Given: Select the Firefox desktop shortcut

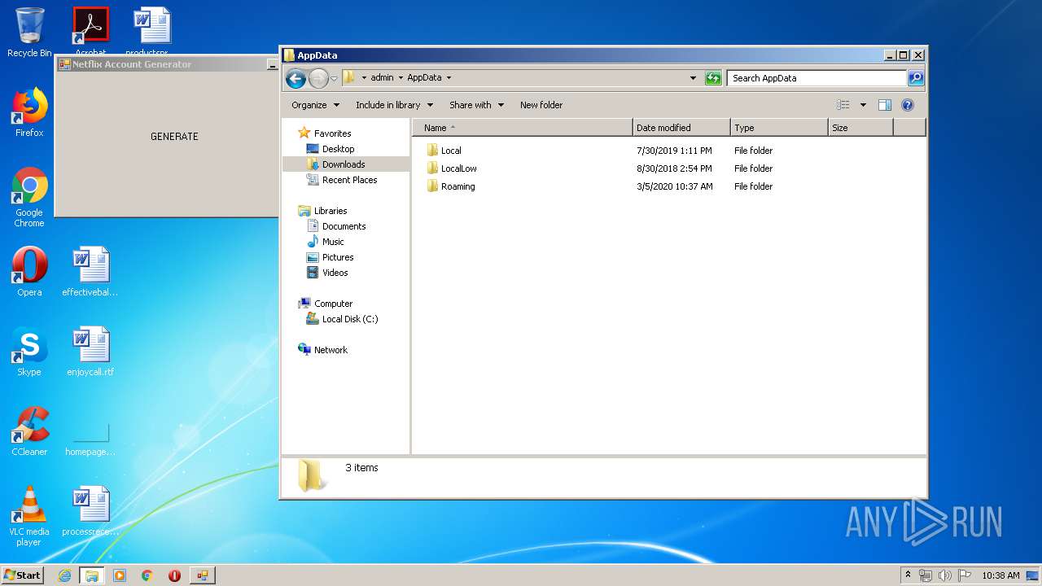Looking at the screenshot, I should pos(29,112).
